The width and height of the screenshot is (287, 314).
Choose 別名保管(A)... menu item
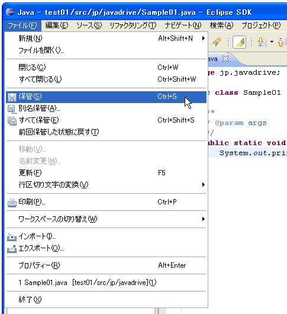(x=106, y=108)
